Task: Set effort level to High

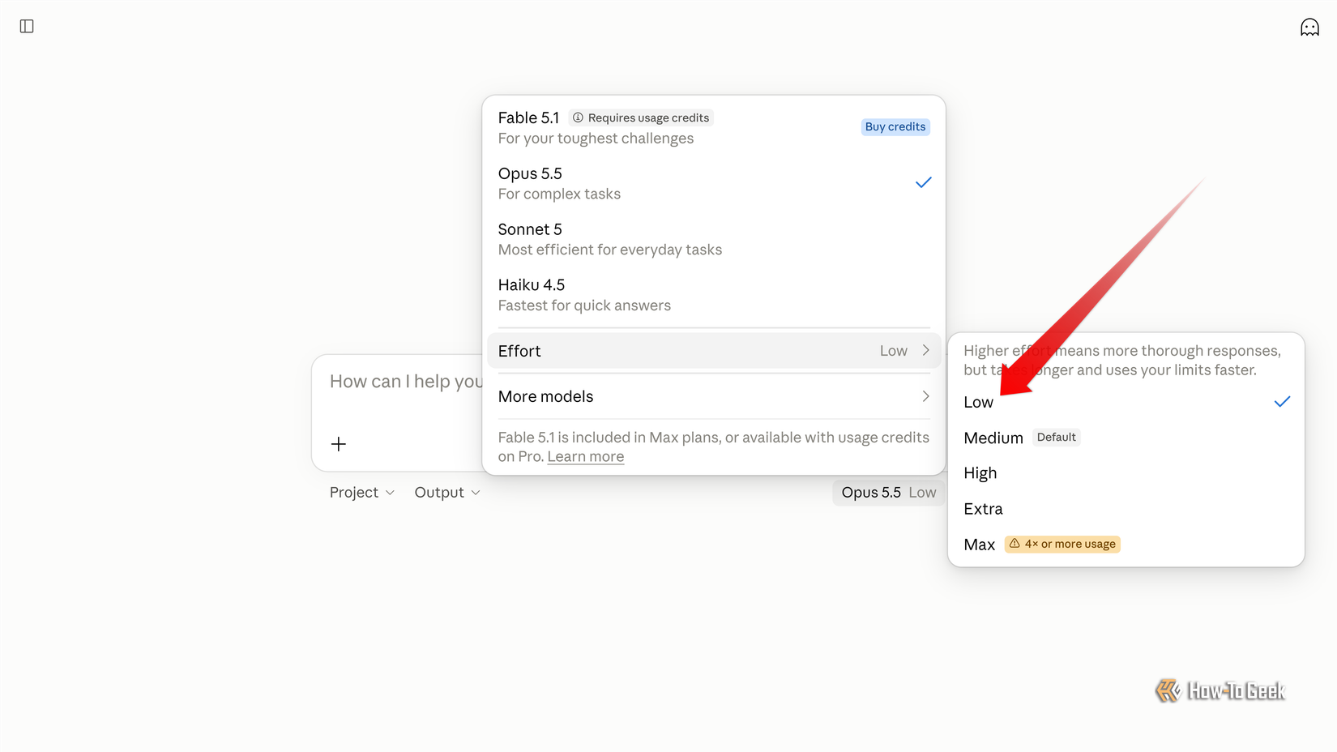Action: (x=1126, y=473)
